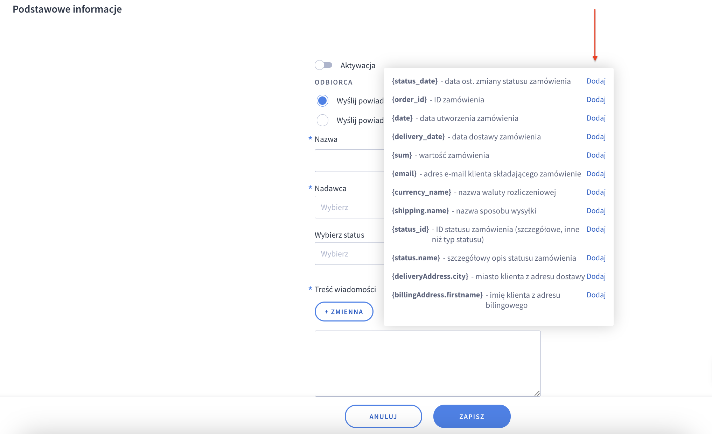This screenshot has width=712, height=434.
Task: Click Dodaj next to {delivery_date}
Action: (x=596, y=137)
